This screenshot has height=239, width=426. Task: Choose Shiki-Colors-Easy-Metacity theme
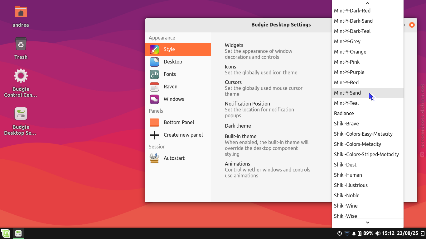[x=368, y=134]
